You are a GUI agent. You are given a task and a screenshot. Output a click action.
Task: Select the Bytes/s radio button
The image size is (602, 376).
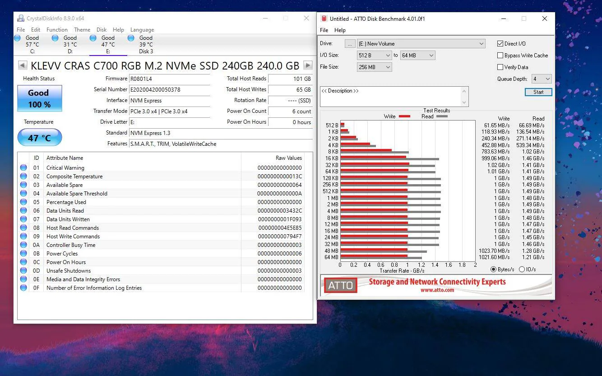(x=493, y=269)
